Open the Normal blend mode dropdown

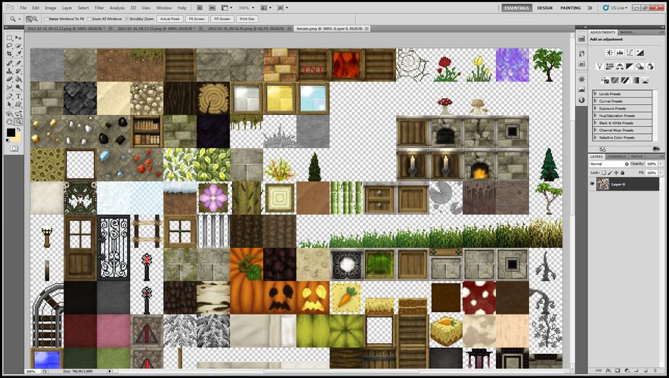coord(609,164)
